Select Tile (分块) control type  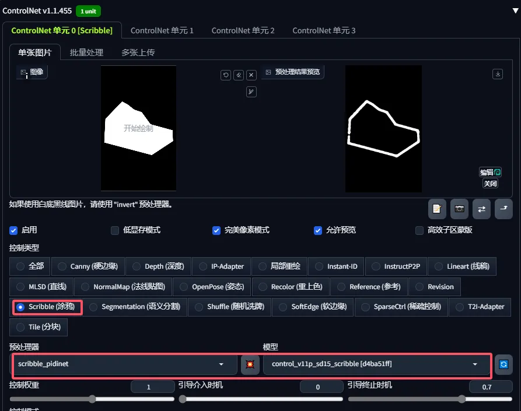(39, 327)
